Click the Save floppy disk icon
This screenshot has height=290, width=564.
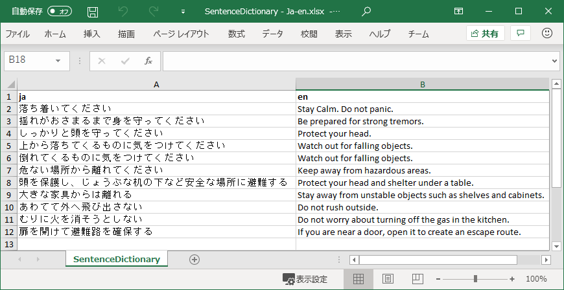point(93,12)
